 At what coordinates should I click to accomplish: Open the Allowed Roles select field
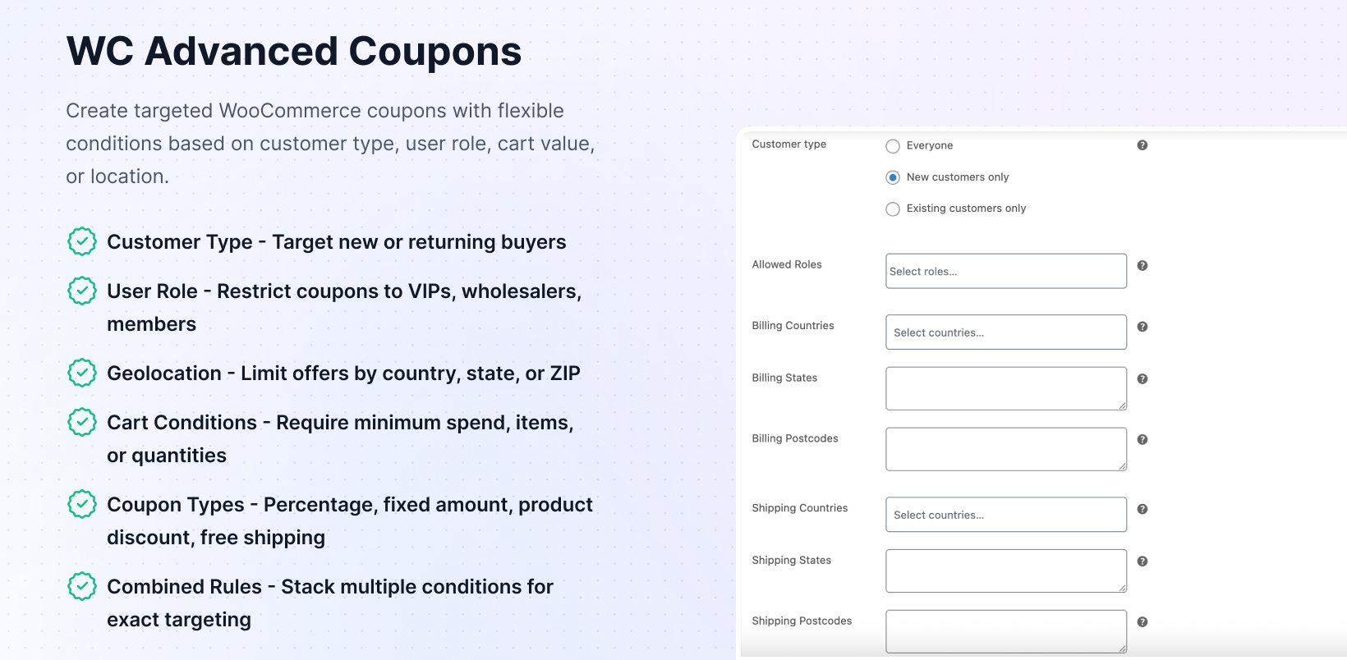1005,271
